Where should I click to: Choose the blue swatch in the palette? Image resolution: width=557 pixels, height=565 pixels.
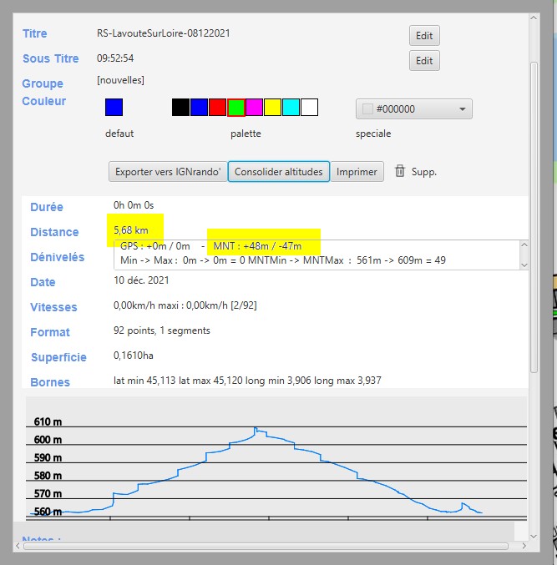click(x=199, y=107)
